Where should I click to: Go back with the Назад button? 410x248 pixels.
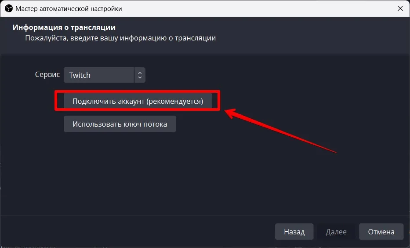click(x=294, y=232)
